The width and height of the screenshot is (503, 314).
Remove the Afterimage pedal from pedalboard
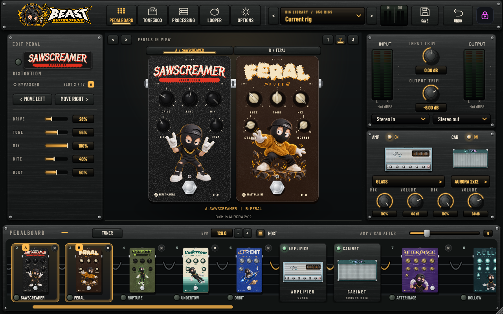[x=448, y=248]
